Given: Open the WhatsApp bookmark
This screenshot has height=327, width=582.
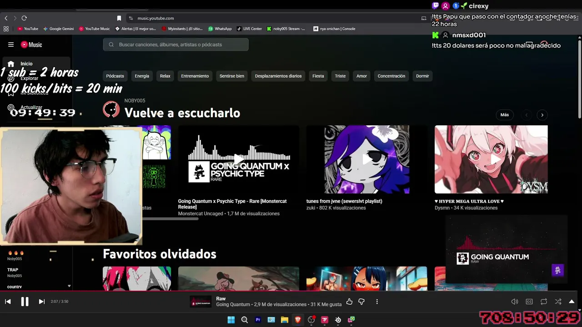Looking at the screenshot, I should (x=220, y=29).
